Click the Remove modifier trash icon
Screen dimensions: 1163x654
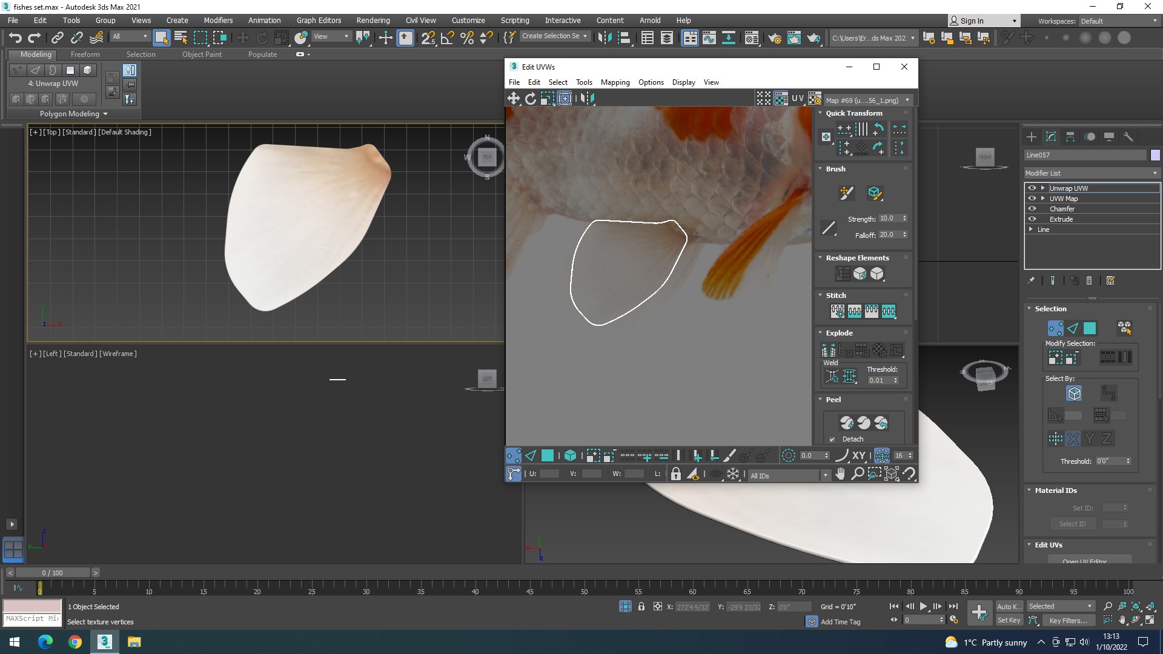[1089, 280]
